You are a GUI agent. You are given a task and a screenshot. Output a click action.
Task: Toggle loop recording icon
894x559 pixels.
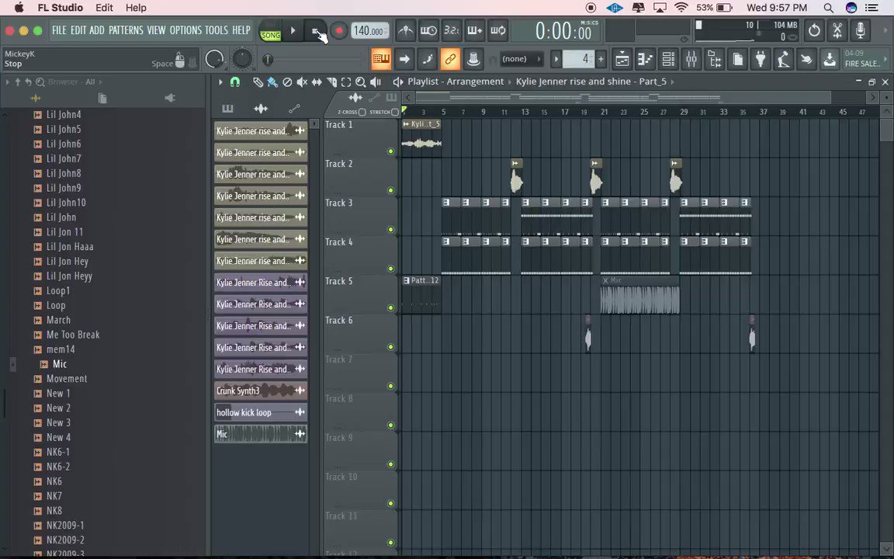pyautogui.click(x=497, y=30)
